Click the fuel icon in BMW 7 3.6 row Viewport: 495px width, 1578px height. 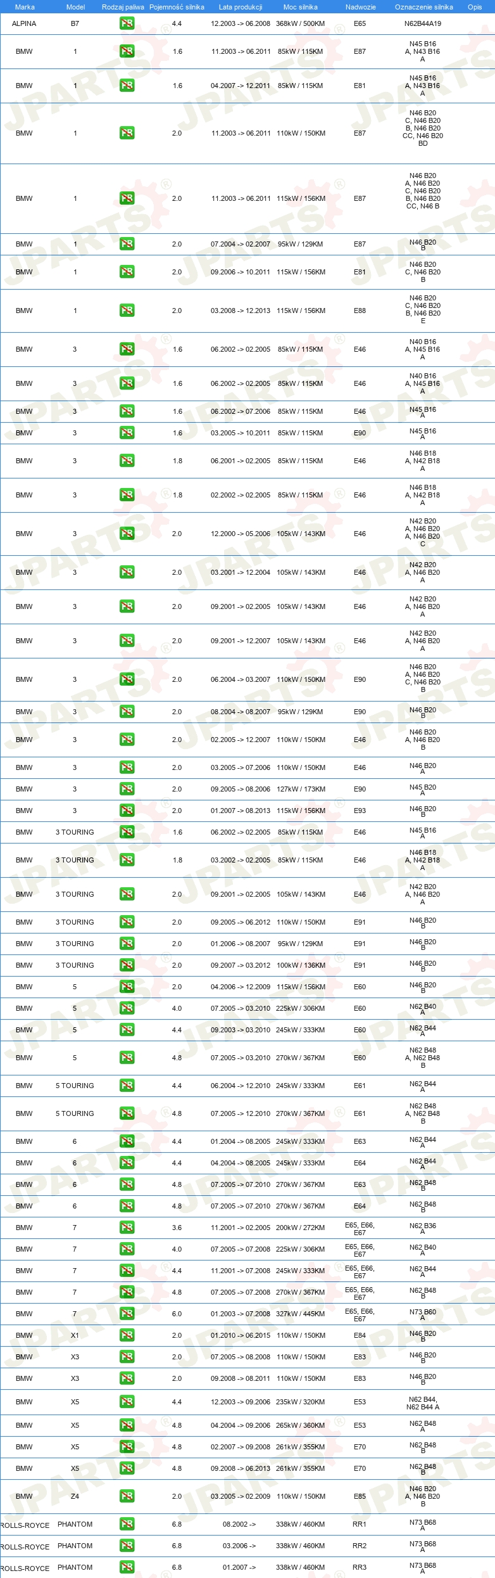pyautogui.click(x=127, y=1228)
